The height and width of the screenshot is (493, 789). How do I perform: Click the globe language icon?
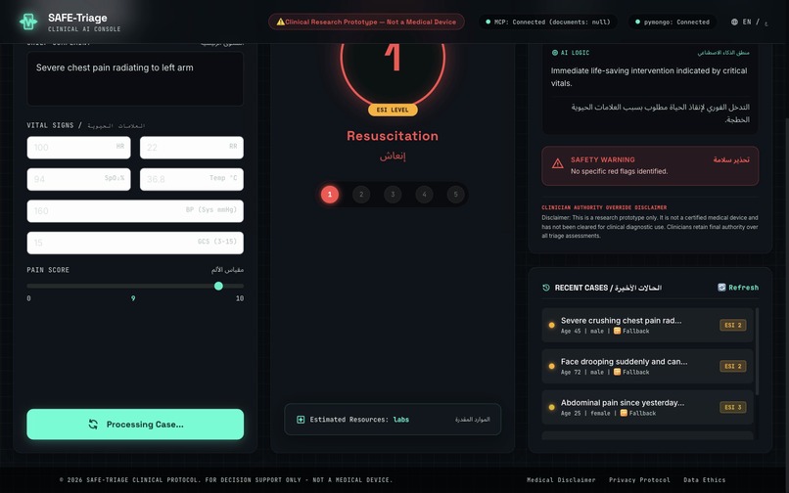[734, 22]
